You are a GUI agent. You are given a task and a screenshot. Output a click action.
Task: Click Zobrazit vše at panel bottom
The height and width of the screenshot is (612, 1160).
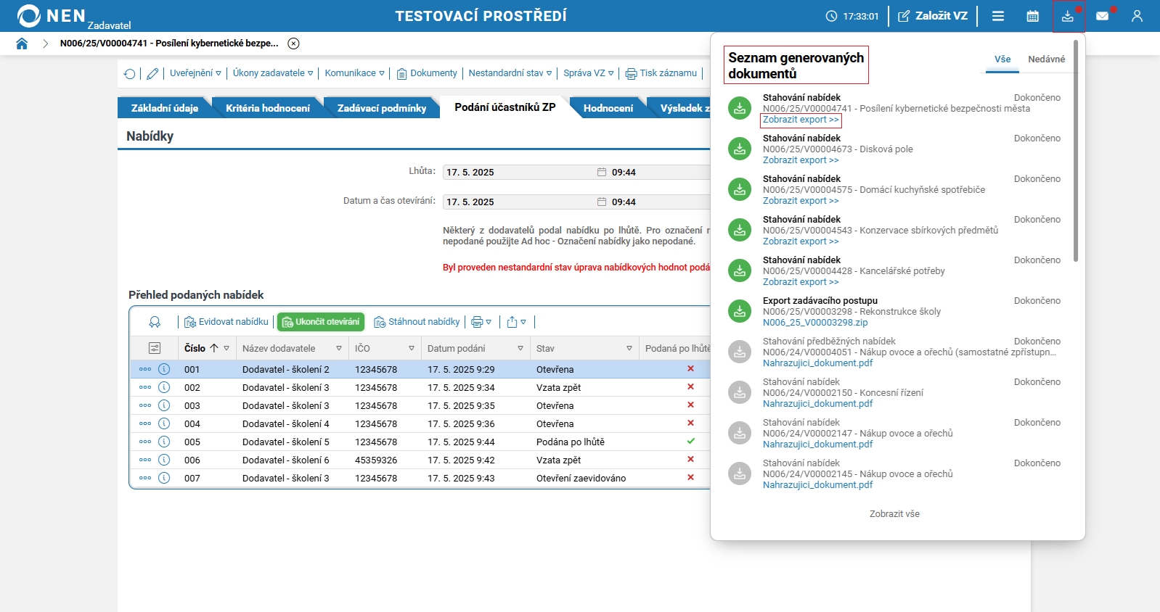point(894,514)
